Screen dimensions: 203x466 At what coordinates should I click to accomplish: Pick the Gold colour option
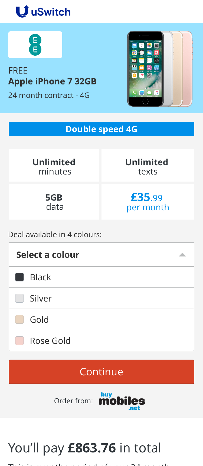101,320
